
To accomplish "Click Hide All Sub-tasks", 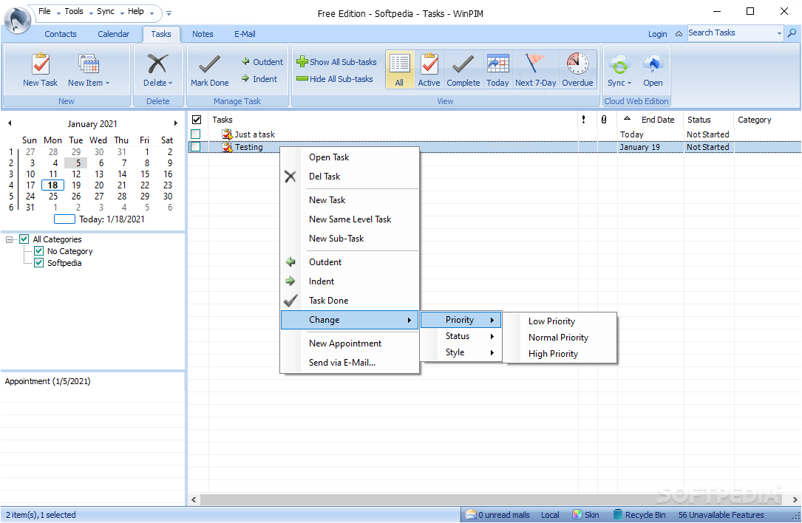I will 335,79.
